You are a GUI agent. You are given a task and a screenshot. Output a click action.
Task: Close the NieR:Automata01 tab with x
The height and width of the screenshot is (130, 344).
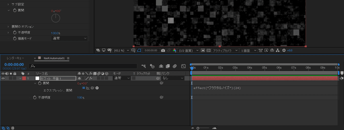35,58
